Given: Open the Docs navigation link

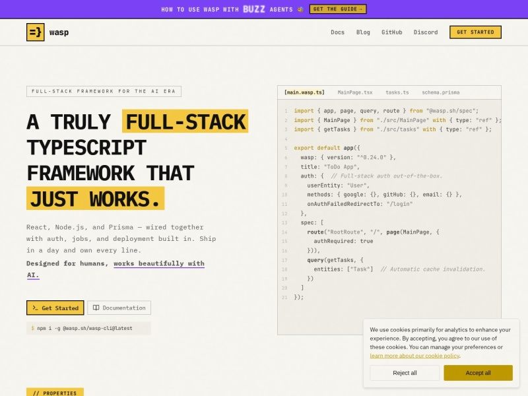Looking at the screenshot, I should [x=337, y=32].
